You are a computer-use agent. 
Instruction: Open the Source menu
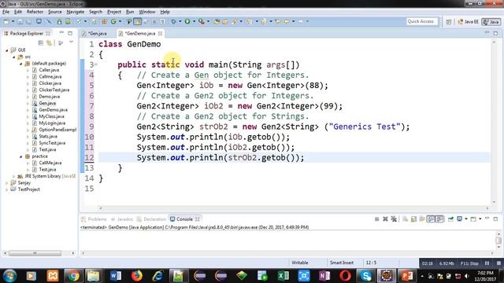(54, 12)
